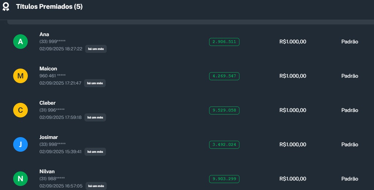
Task: Click Ana's green avatar icon
Action: (20, 42)
